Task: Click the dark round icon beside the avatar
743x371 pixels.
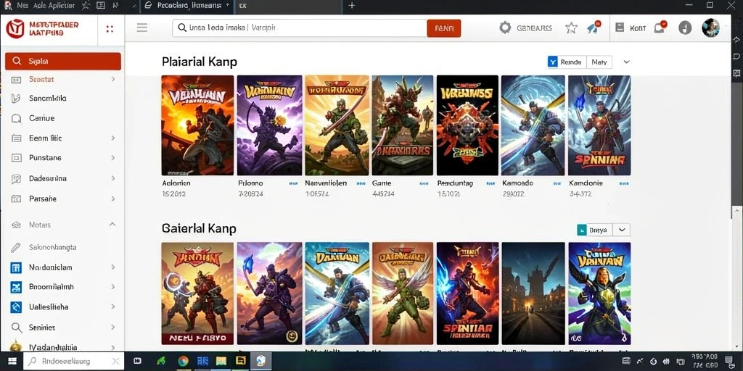Action: 685,28
